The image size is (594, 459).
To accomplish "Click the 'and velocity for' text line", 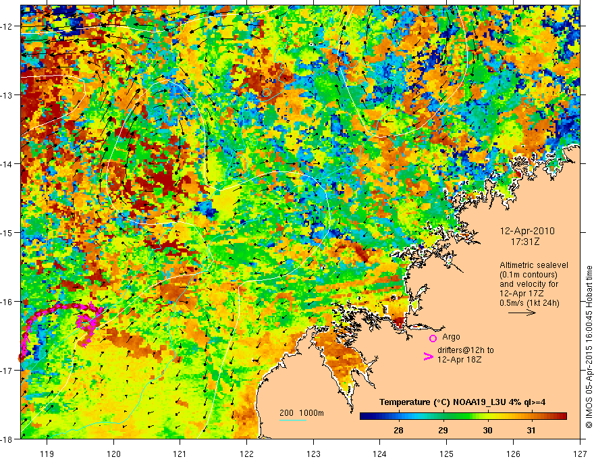I will 529,284.
